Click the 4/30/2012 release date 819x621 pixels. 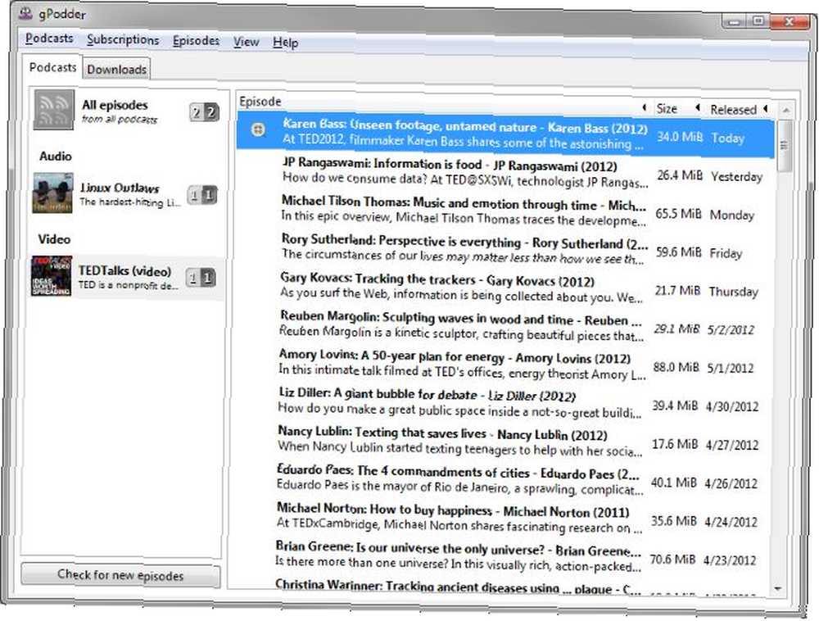[x=731, y=406]
